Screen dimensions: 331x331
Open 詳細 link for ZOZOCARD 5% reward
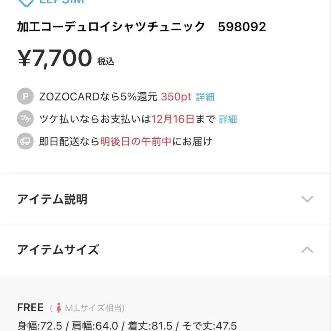(x=205, y=97)
